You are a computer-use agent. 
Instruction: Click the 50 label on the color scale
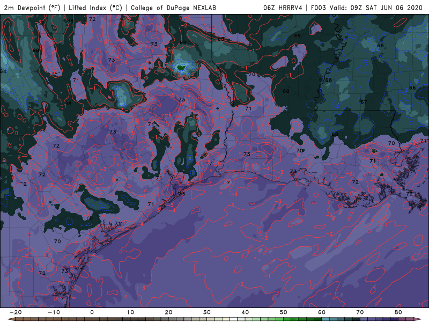tap(284, 312)
